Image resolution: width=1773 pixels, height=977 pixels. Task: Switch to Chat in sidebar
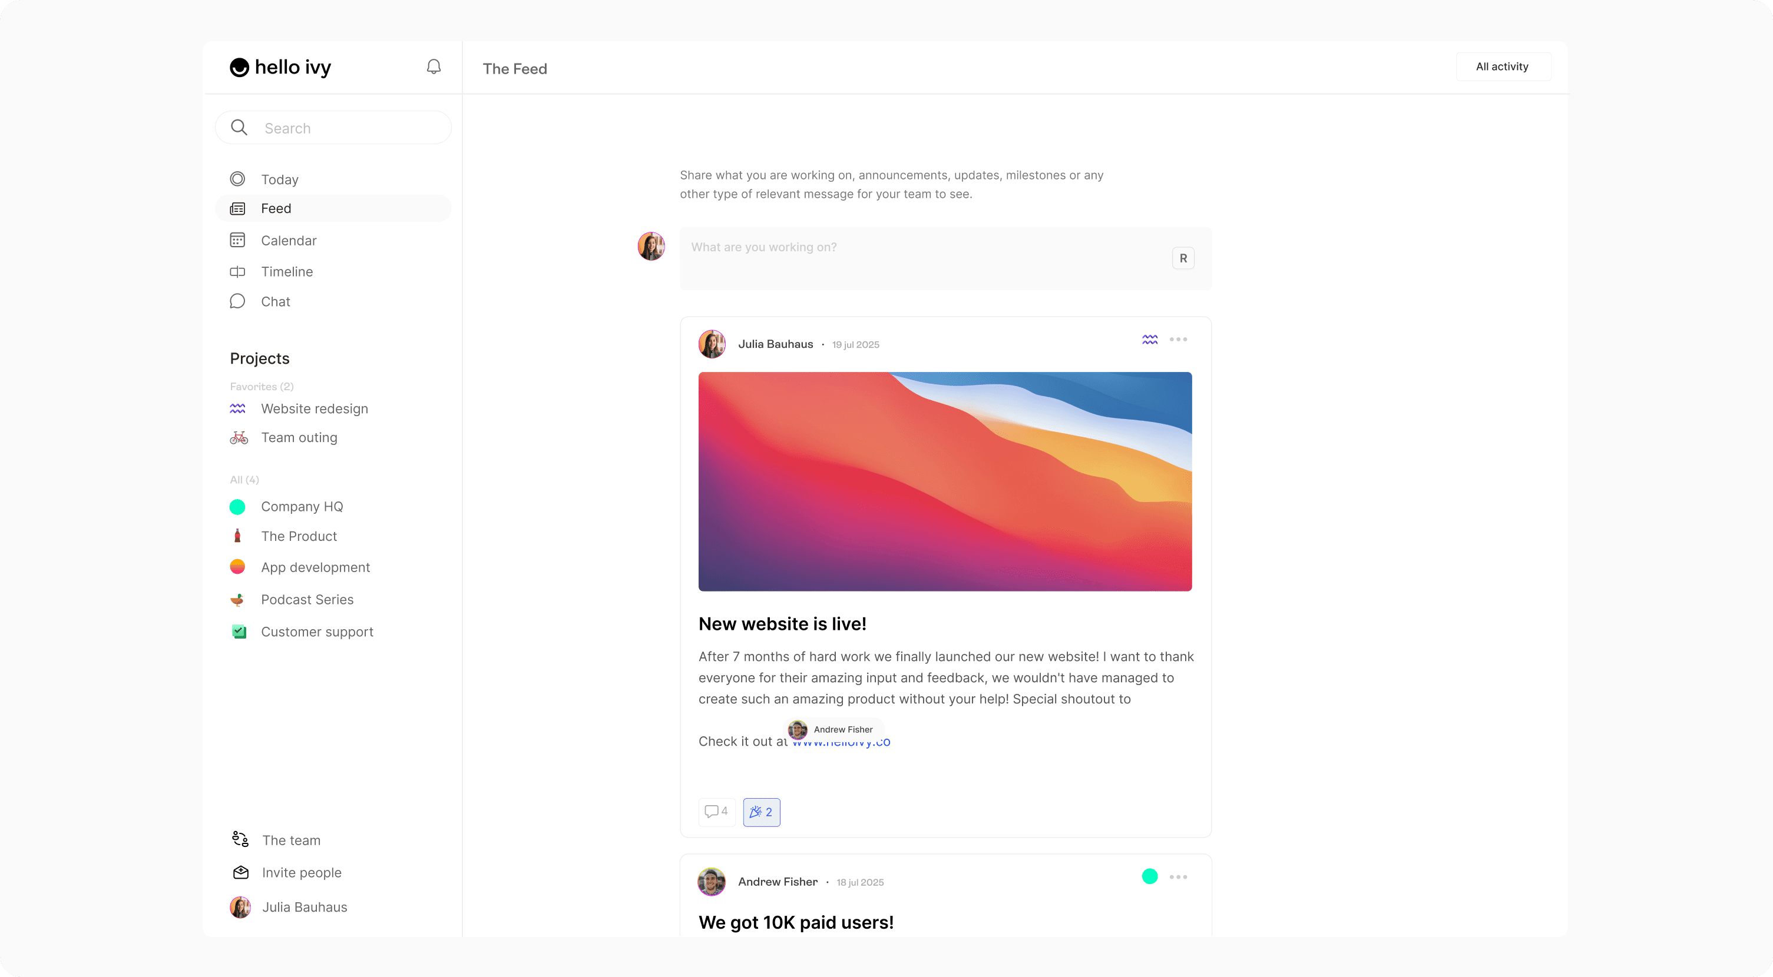(275, 302)
